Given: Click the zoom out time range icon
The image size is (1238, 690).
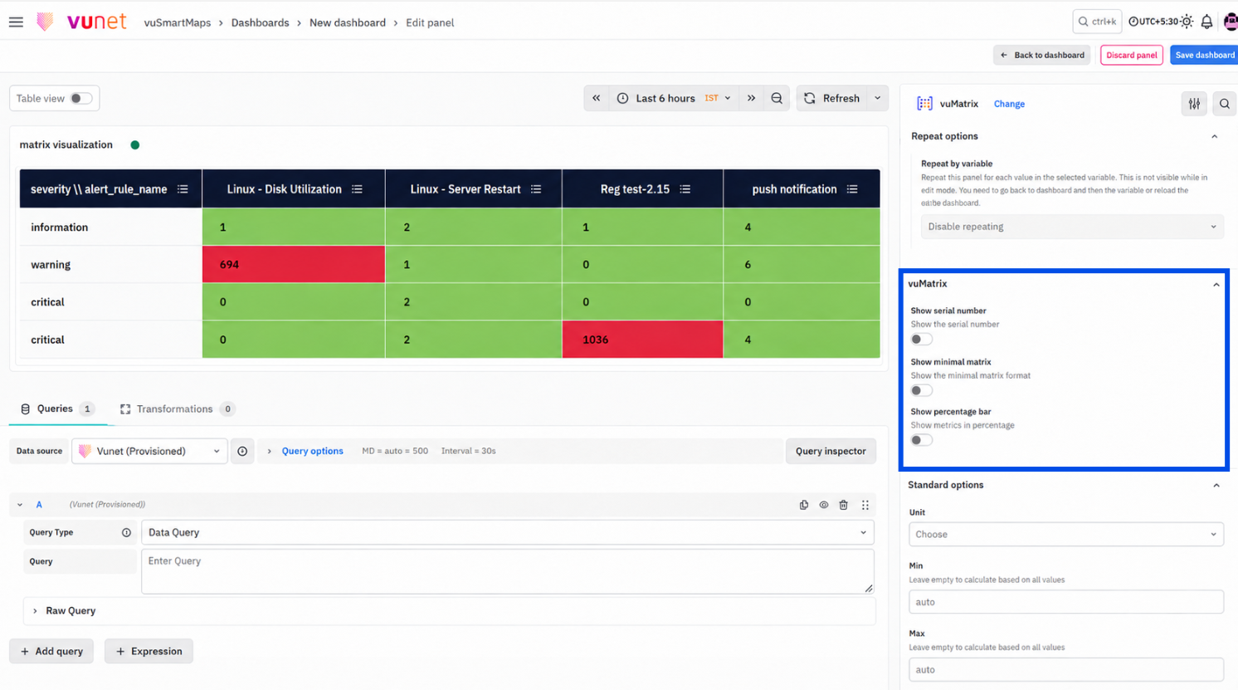Looking at the screenshot, I should click(x=777, y=98).
